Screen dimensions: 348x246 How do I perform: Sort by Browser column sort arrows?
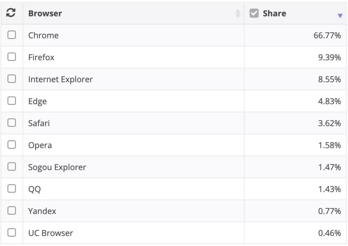coord(238,13)
